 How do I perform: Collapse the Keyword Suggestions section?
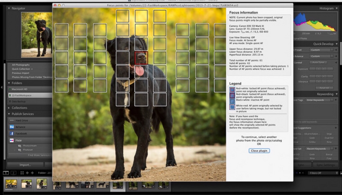(337, 128)
